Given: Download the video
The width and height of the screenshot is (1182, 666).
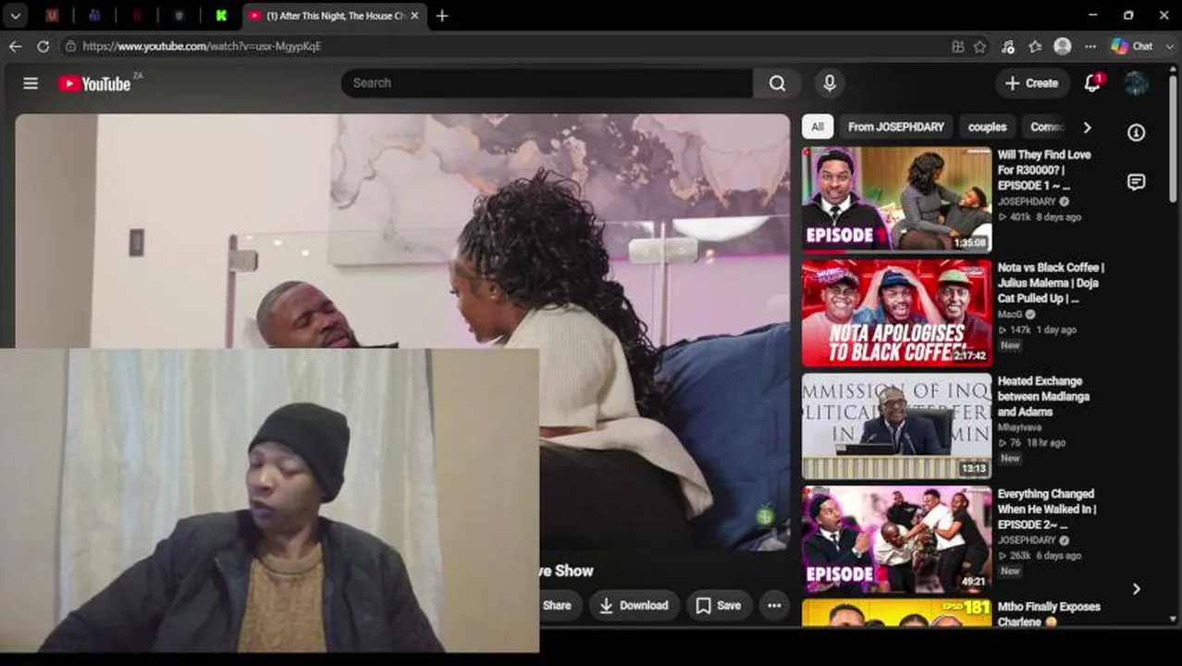Looking at the screenshot, I should pos(634,606).
